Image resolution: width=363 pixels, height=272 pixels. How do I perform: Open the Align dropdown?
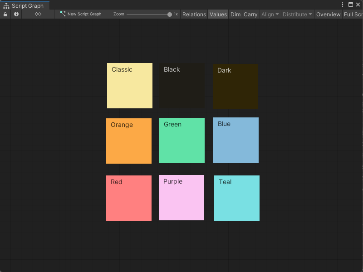click(x=270, y=14)
